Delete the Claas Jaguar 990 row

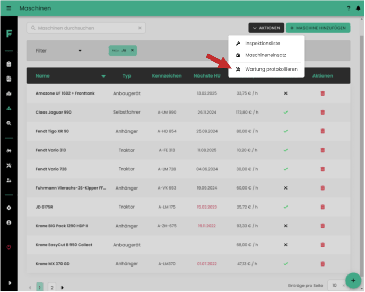(323, 113)
